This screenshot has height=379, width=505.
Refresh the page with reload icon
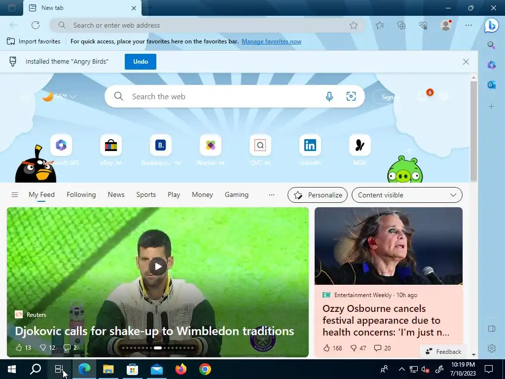click(36, 25)
